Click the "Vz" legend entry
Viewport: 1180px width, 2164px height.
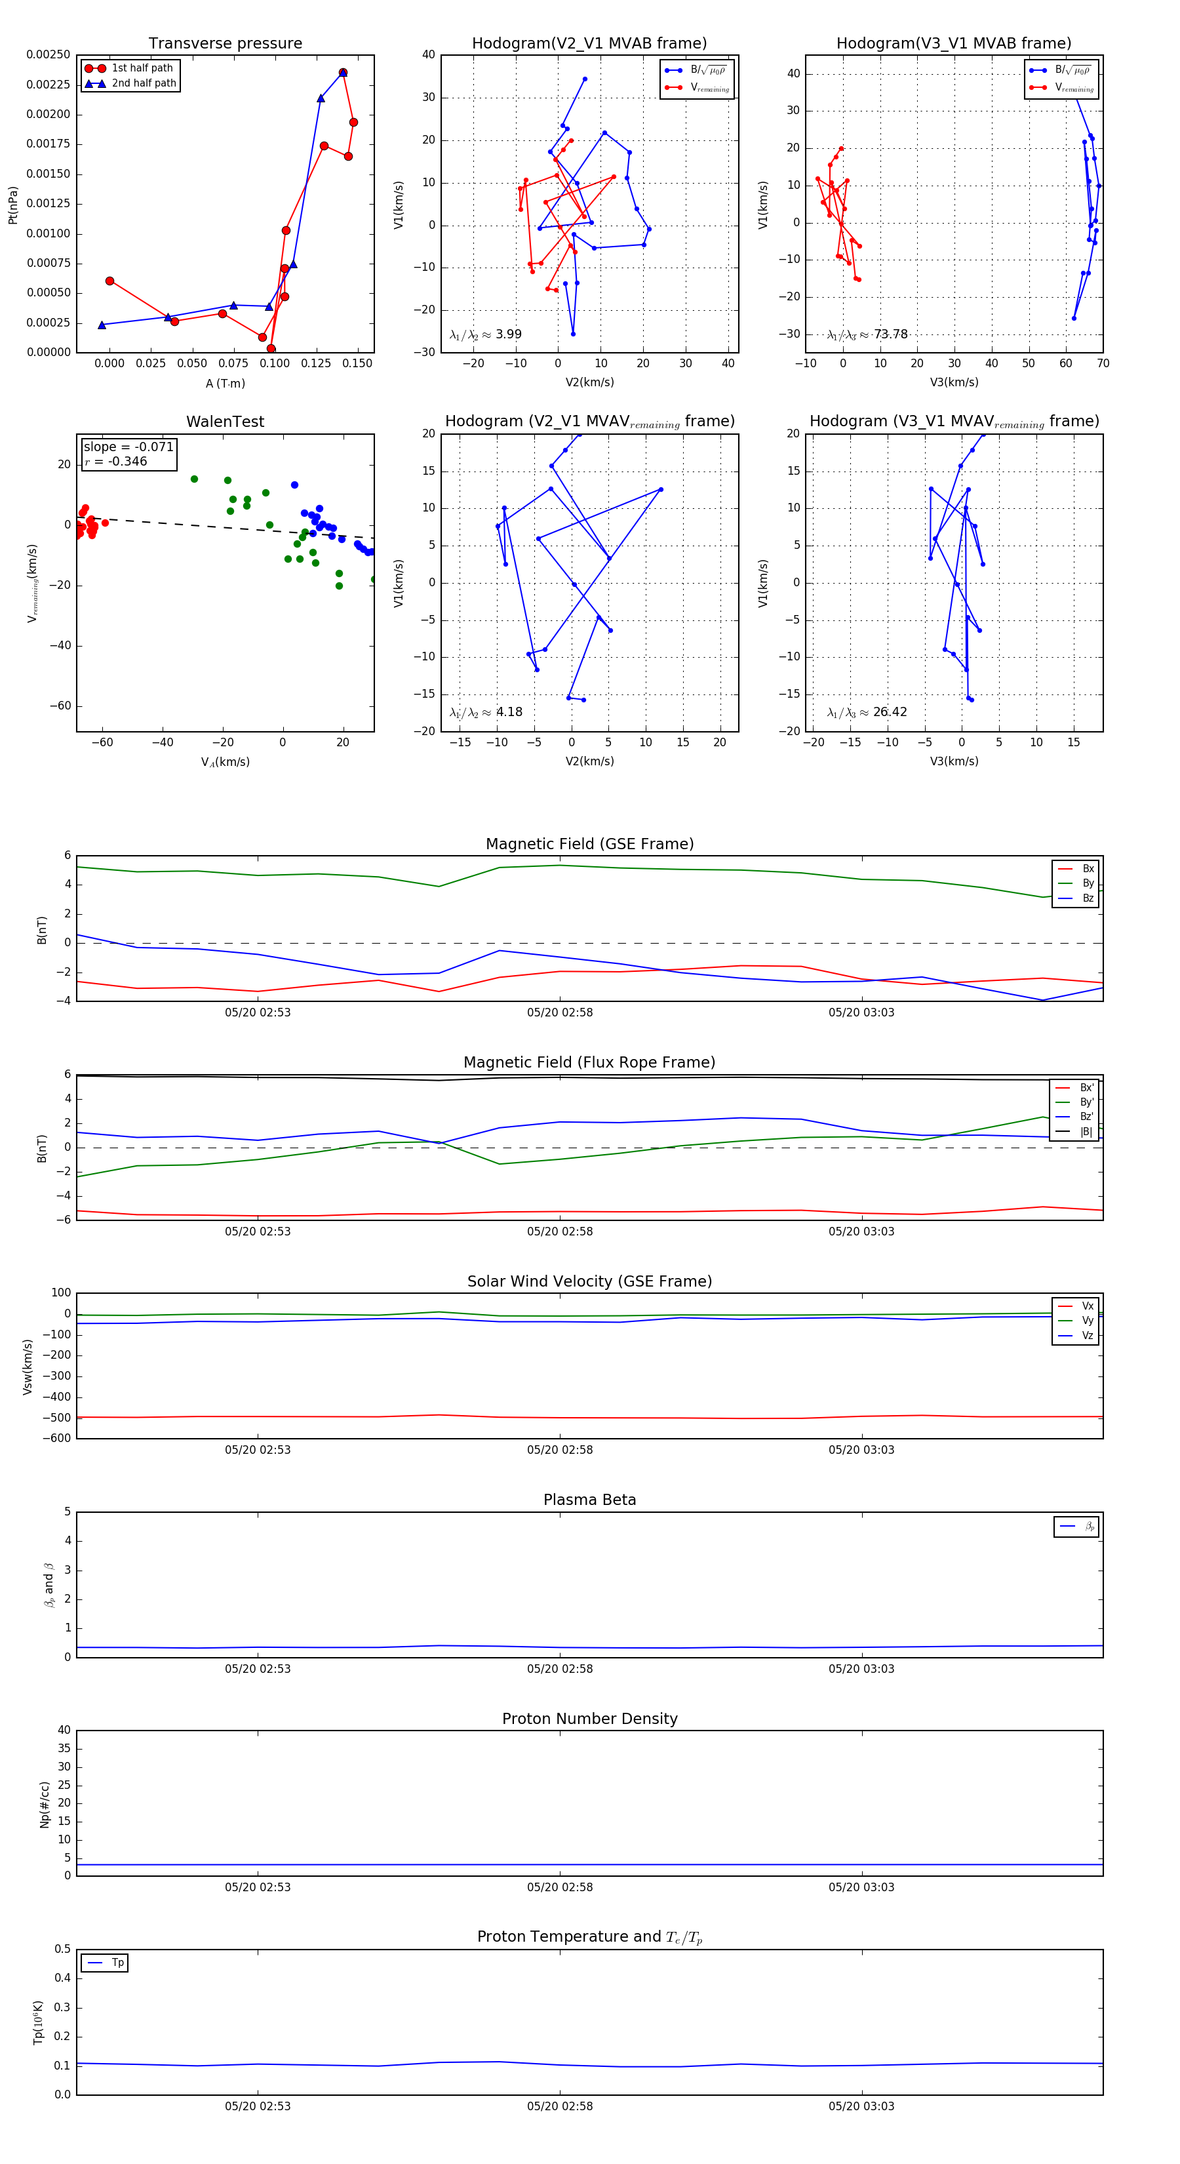point(1076,1336)
